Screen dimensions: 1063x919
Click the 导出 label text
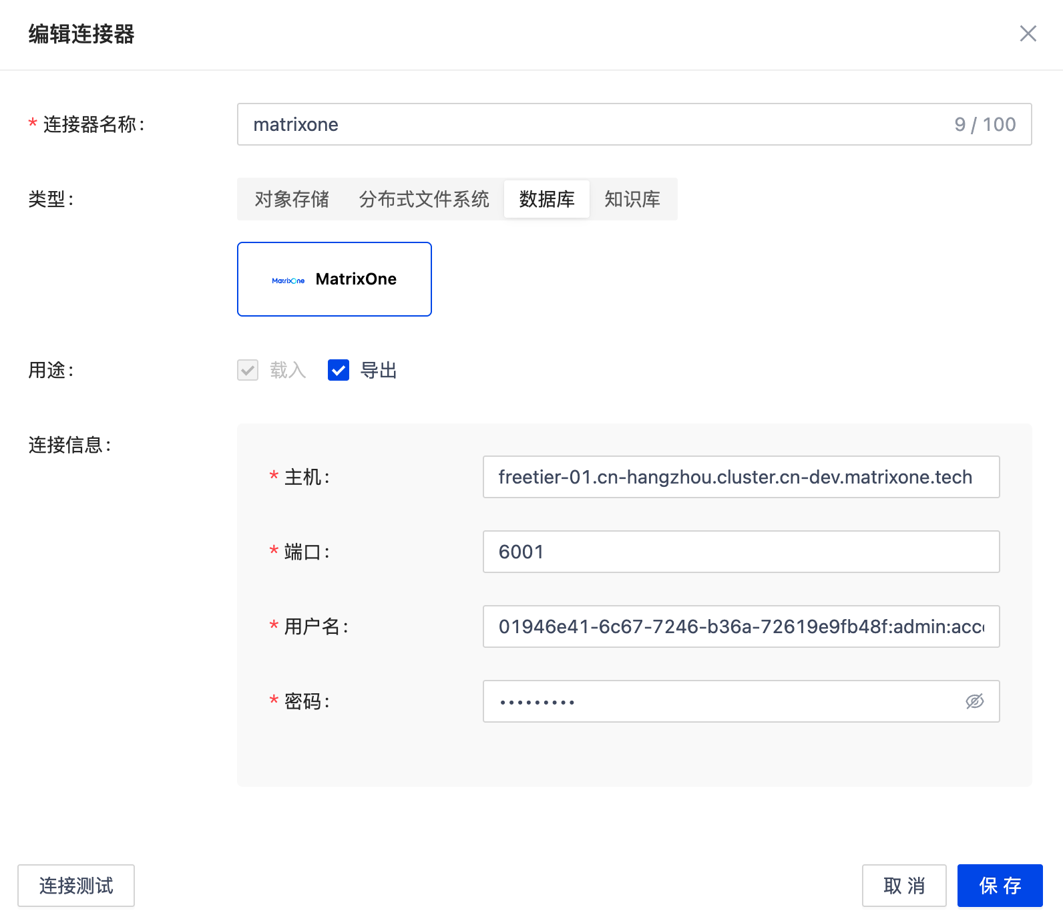[379, 370]
